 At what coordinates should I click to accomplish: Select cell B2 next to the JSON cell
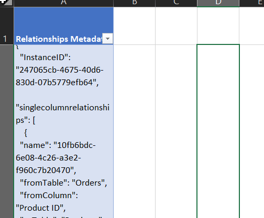tap(135, 131)
